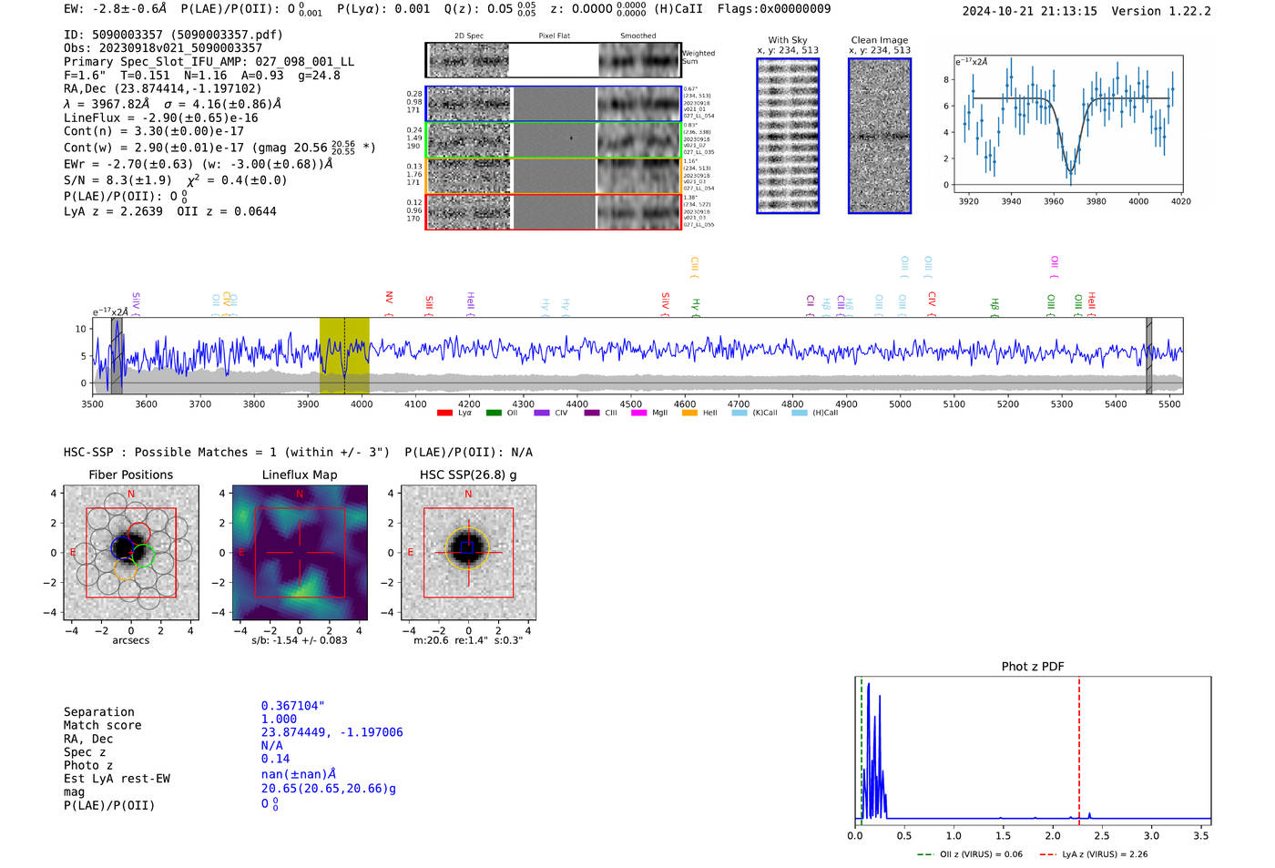Click the orange HeII legend swatch
The width and height of the screenshot is (1275, 868).
pos(689,414)
